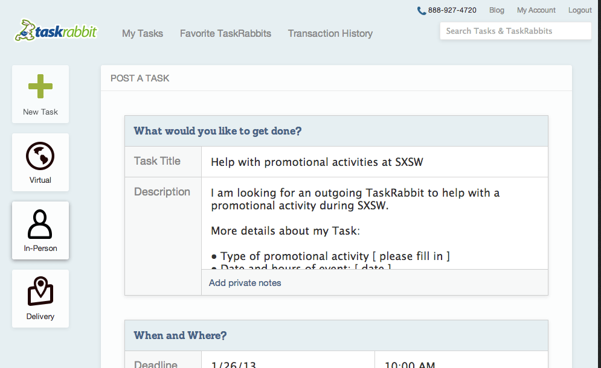Open My Account link
The image size is (601, 368).
(x=536, y=10)
